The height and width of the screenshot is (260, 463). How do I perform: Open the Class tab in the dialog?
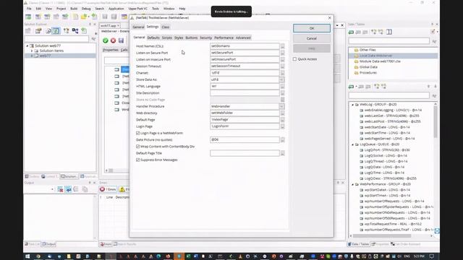click(x=166, y=27)
